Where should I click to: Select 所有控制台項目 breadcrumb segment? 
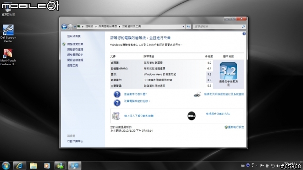107,26
